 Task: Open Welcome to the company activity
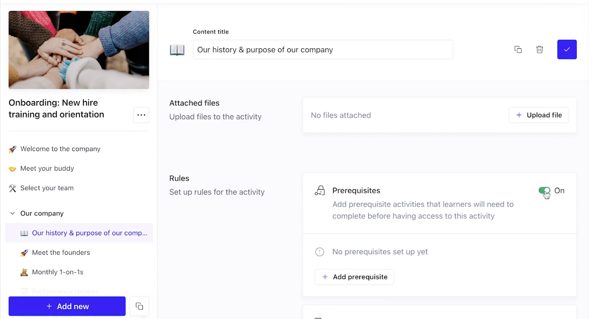(x=60, y=149)
